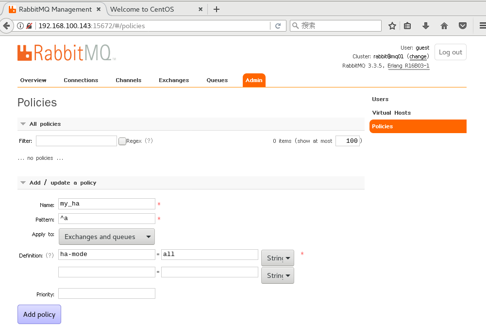Click the policies Filter input field
Image resolution: width=486 pixels, height=326 pixels.
point(76,141)
